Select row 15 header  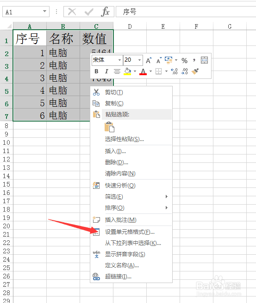click(6, 184)
